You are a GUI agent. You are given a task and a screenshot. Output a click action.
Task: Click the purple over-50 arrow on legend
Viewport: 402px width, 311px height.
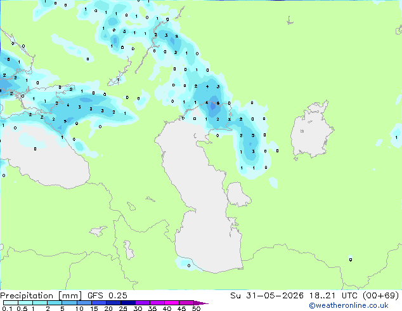coord(201,303)
